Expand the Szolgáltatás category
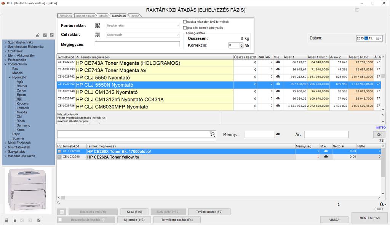 [x=5, y=152]
